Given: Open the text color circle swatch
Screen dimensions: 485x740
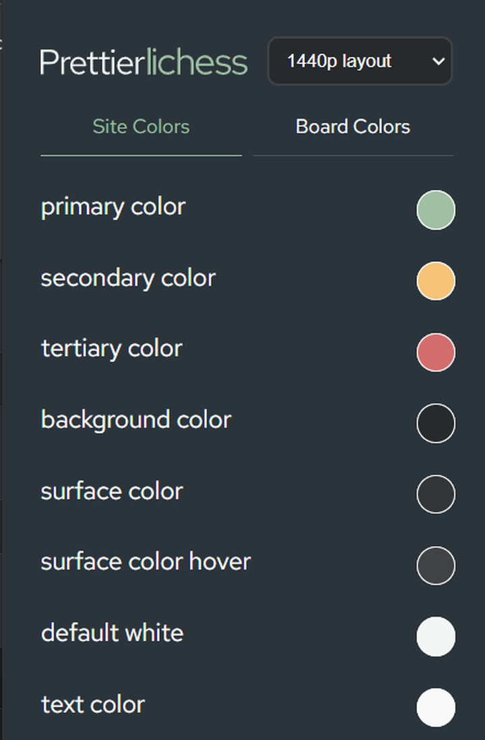Looking at the screenshot, I should [436, 708].
